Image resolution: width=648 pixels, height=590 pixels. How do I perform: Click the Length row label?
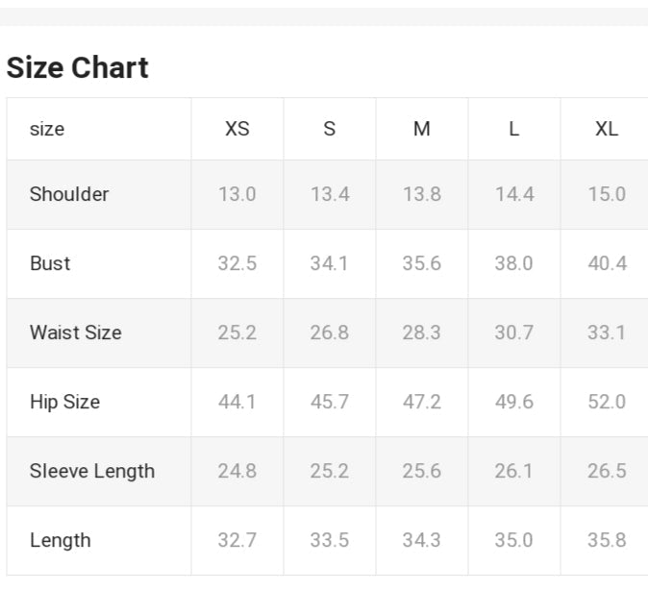60,540
